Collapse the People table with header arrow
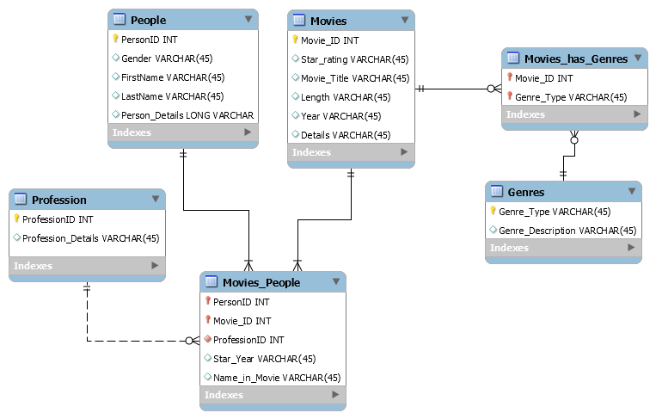This screenshot has height=419, width=656. [x=248, y=19]
